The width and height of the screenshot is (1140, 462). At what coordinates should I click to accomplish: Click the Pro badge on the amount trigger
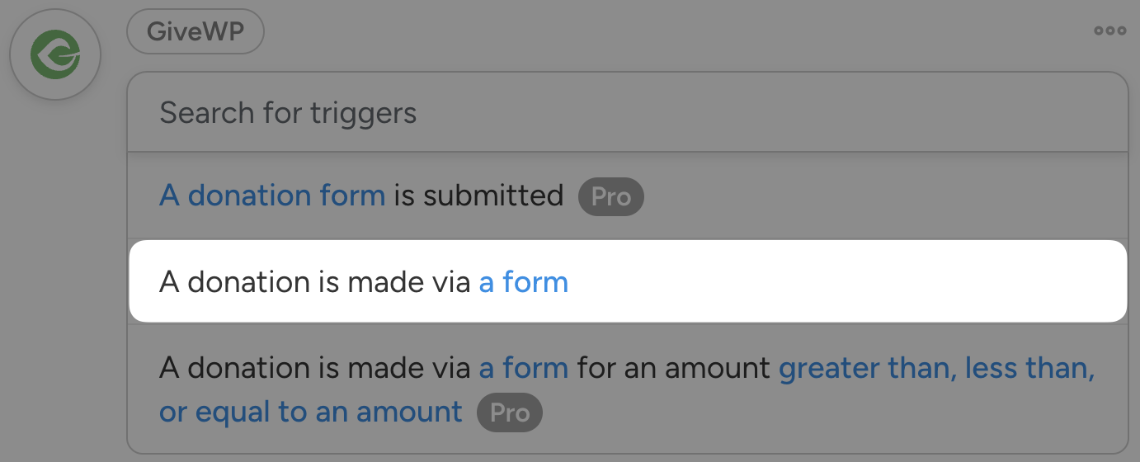509,412
